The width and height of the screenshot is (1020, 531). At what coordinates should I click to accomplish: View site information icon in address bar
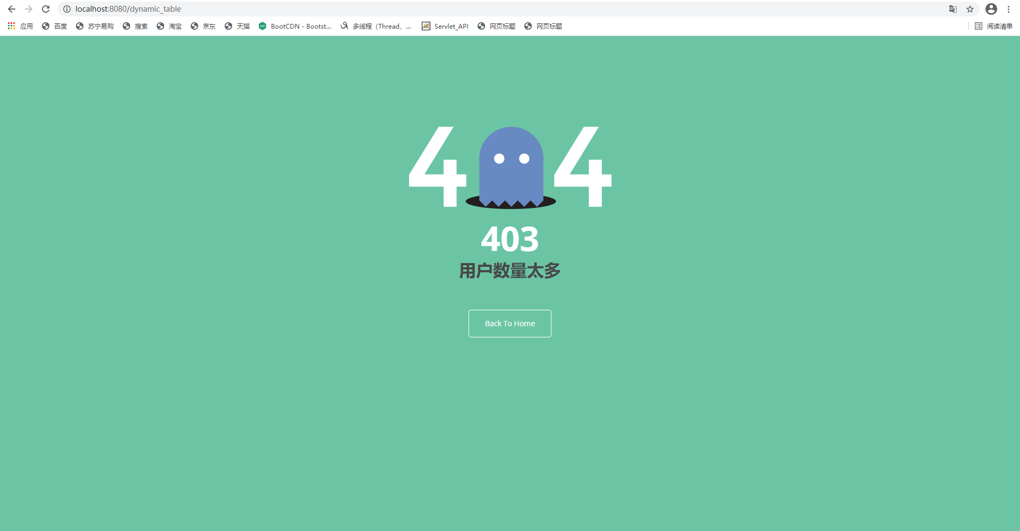[67, 9]
